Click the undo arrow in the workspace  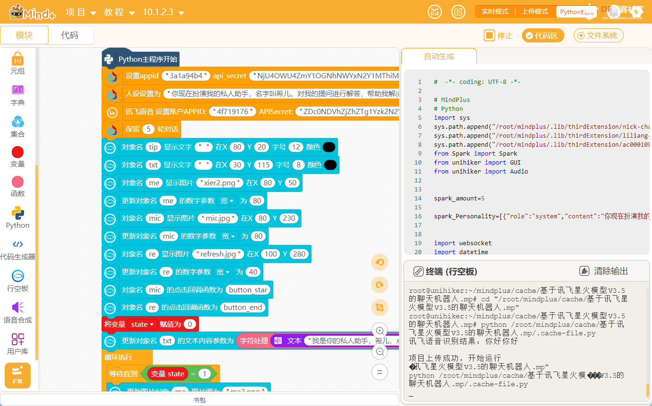380,262
